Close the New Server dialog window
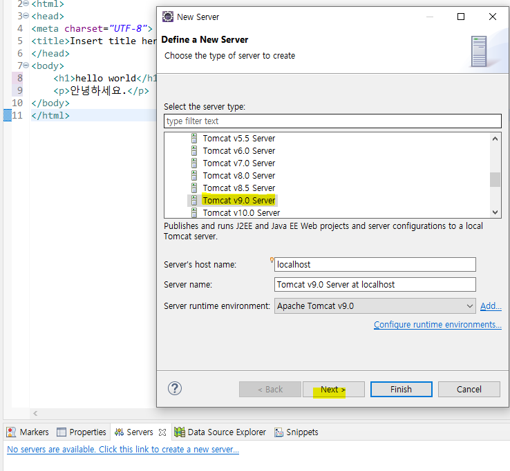This screenshot has height=471, width=510. point(493,17)
